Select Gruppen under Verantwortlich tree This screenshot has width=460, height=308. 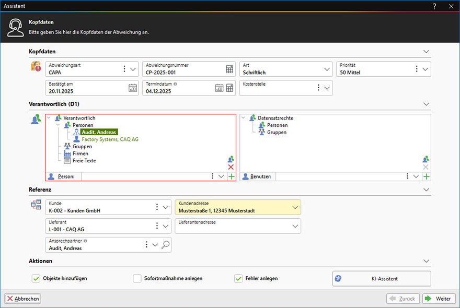point(82,147)
